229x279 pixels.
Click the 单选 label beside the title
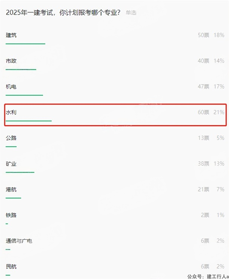[x=131, y=12]
